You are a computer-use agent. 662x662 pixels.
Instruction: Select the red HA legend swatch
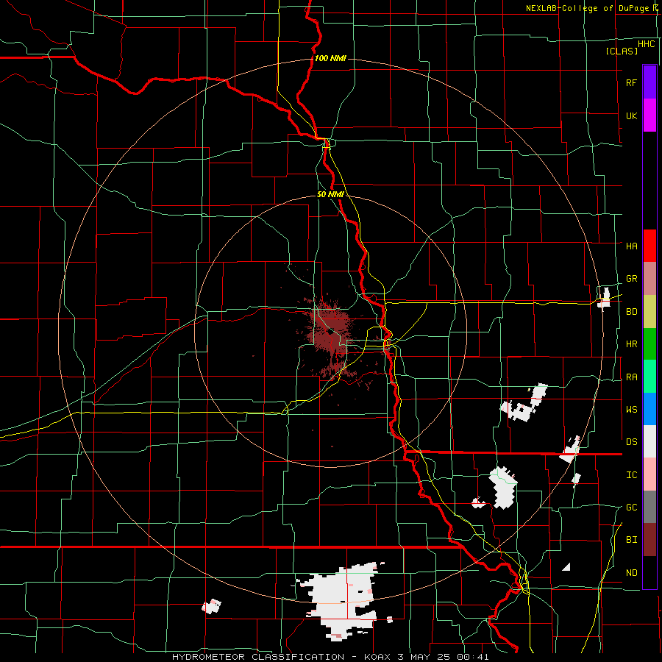tap(649, 246)
